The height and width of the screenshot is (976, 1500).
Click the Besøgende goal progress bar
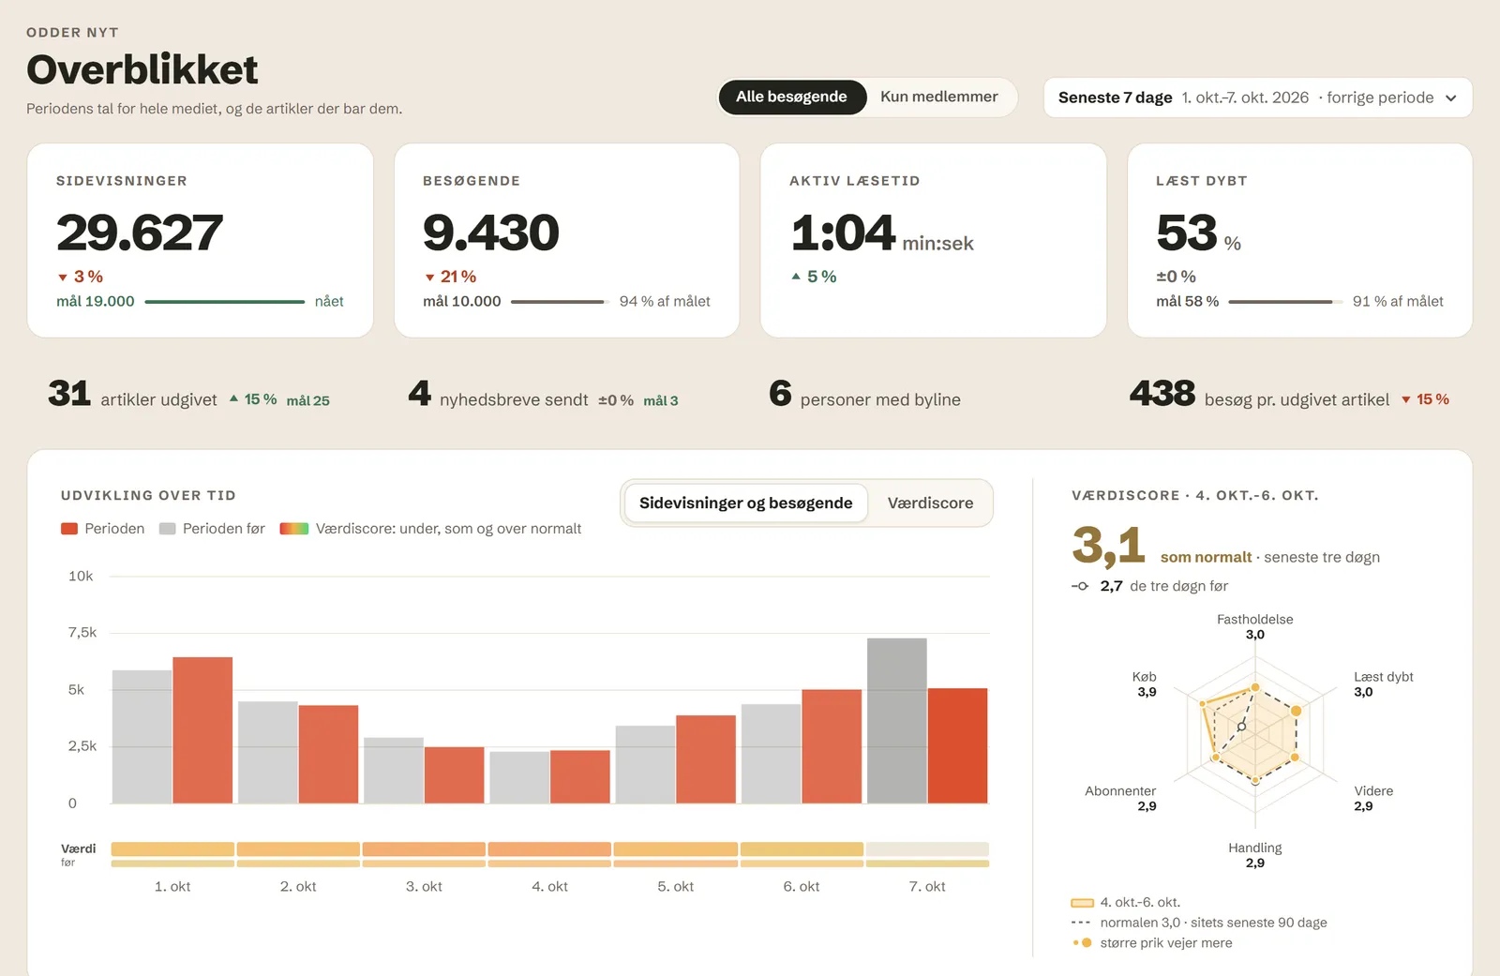click(560, 302)
